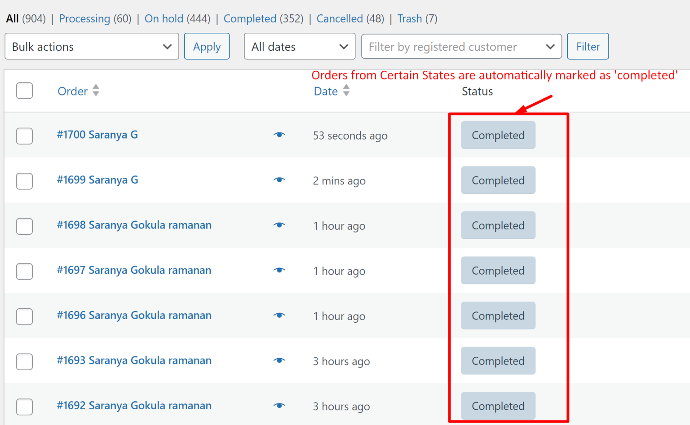The image size is (690, 425).
Task: Open order #1699 Saranya G
Action: (x=97, y=180)
